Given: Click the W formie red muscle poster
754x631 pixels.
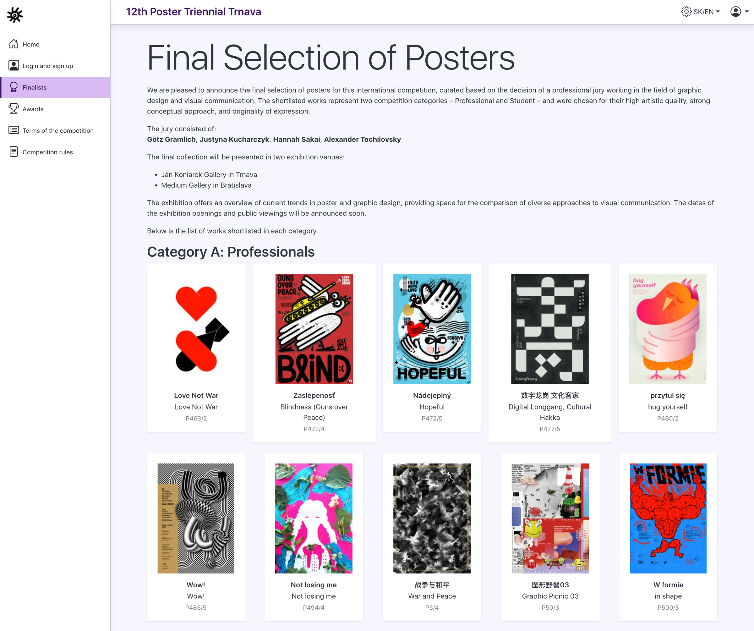Looking at the screenshot, I should point(668,518).
